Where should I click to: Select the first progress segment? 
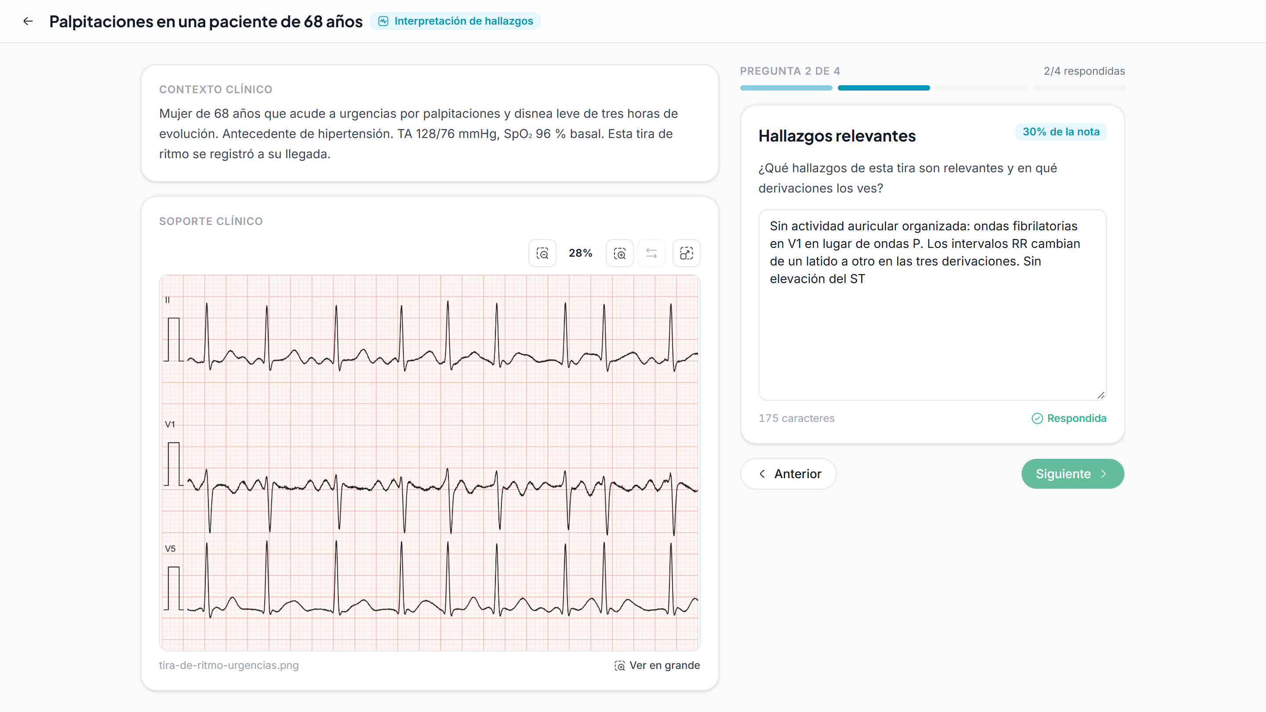click(x=786, y=88)
